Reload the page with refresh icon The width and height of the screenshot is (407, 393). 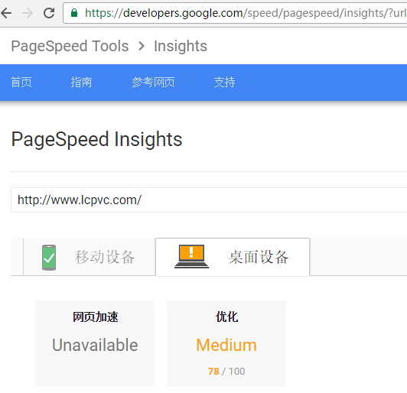pos(49,13)
